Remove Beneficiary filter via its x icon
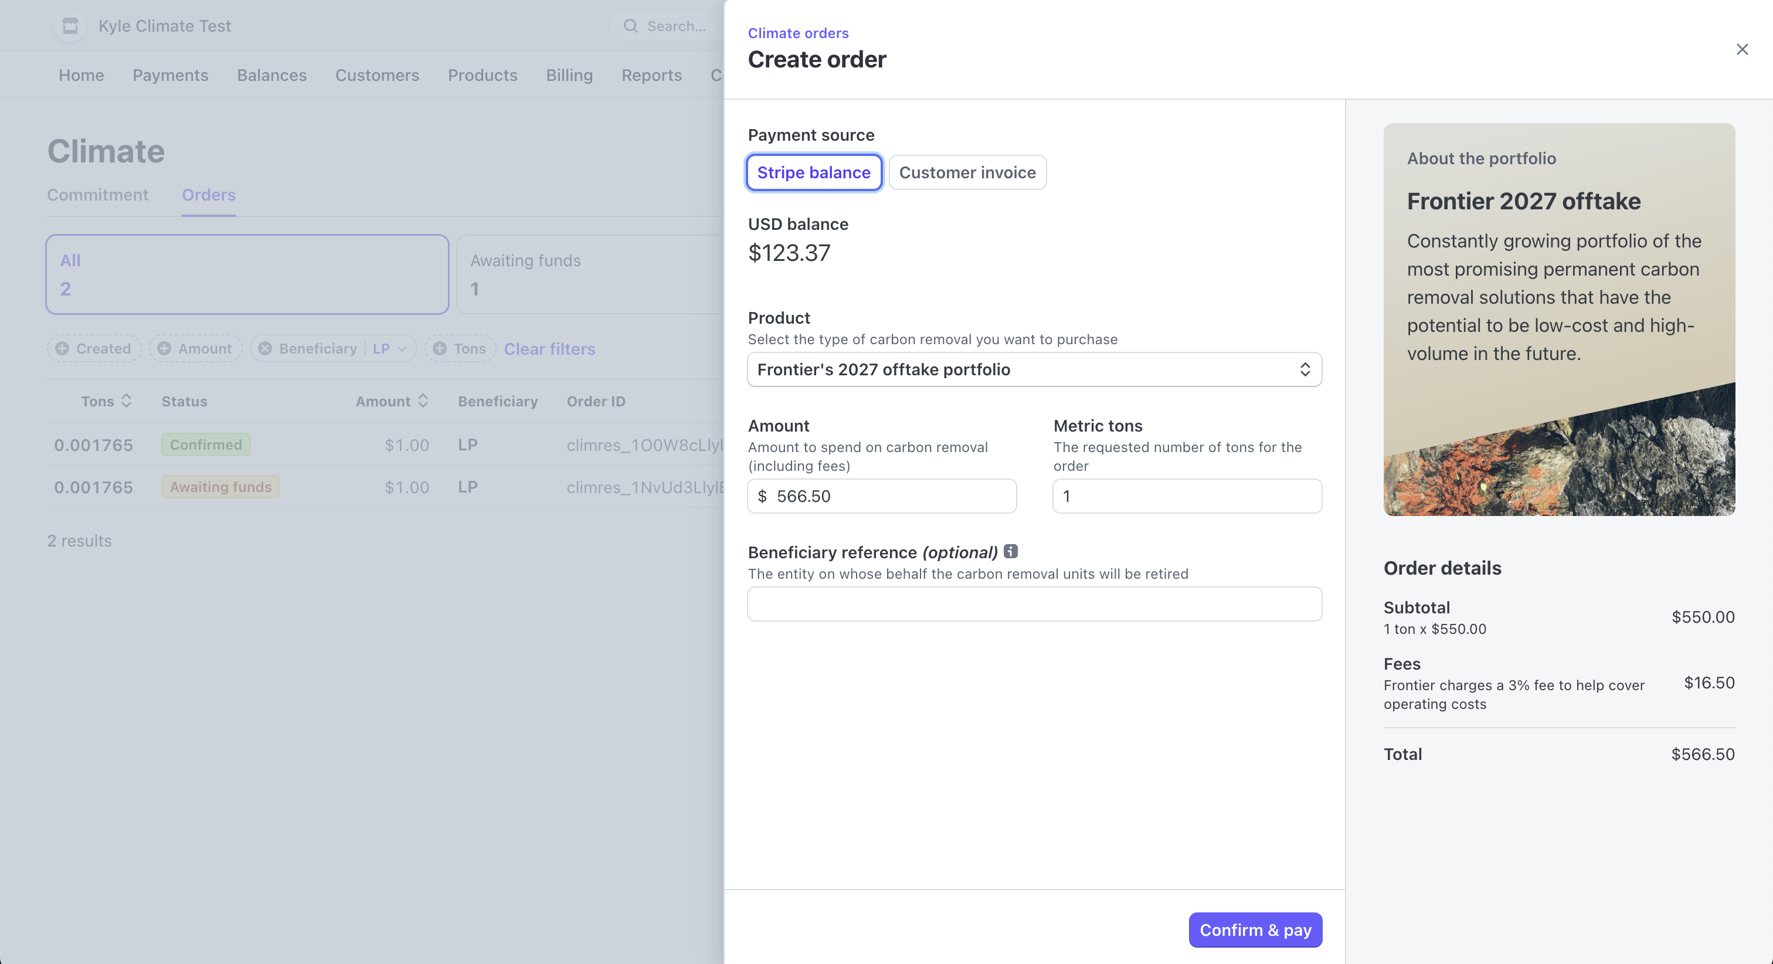This screenshot has height=964, width=1773. (265, 348)
